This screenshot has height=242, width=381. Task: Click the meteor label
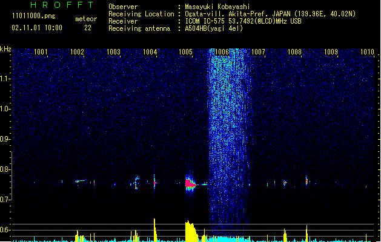pos(86,19)
